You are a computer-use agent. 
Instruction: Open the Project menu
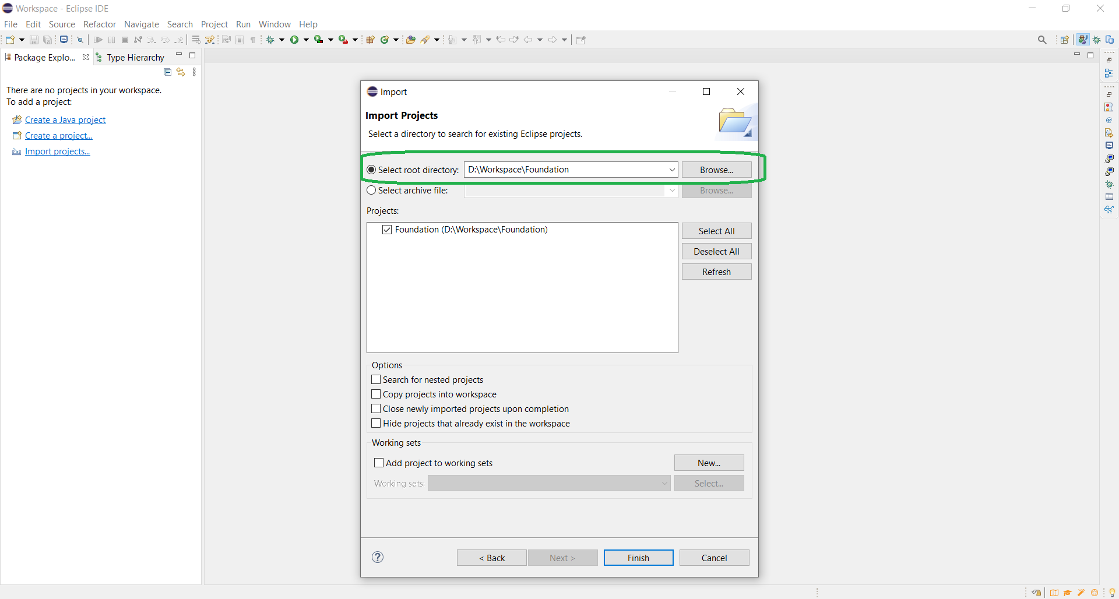(x=214, y=24)
